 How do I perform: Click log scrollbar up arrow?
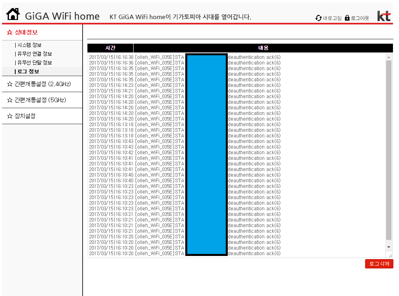coord(389,57)
